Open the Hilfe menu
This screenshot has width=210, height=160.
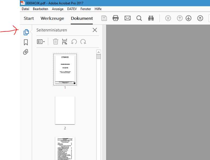click(98, 9)
